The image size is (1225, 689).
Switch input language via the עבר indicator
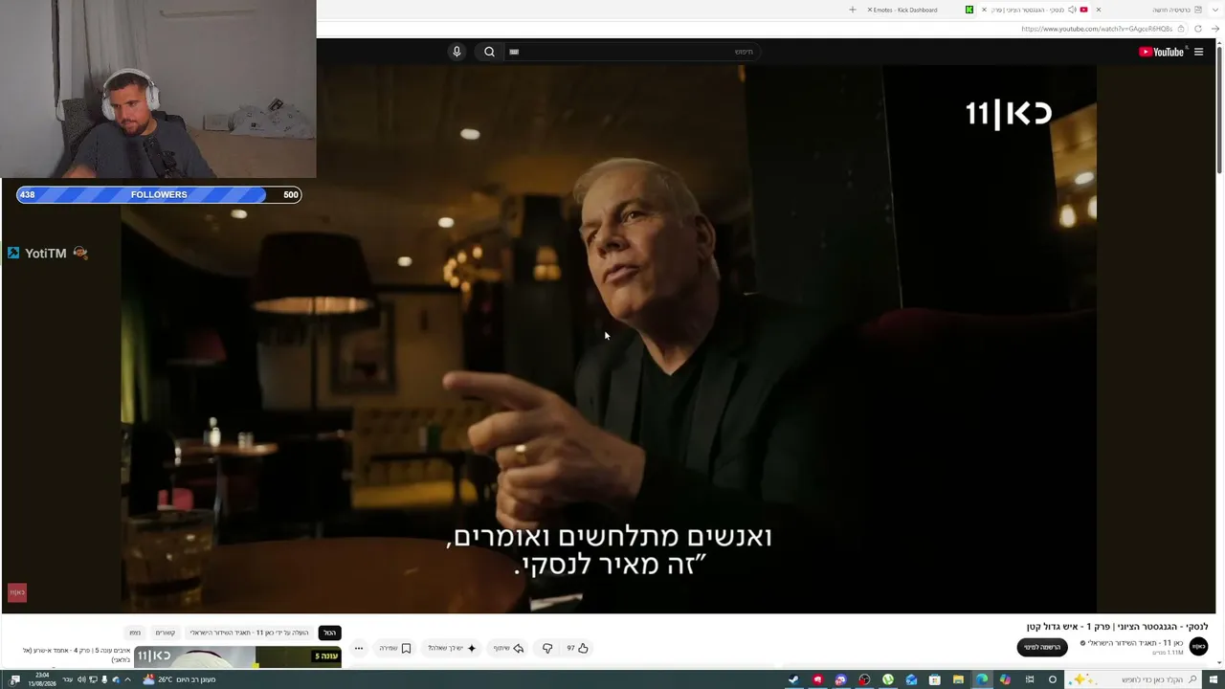tap(67, 679)
